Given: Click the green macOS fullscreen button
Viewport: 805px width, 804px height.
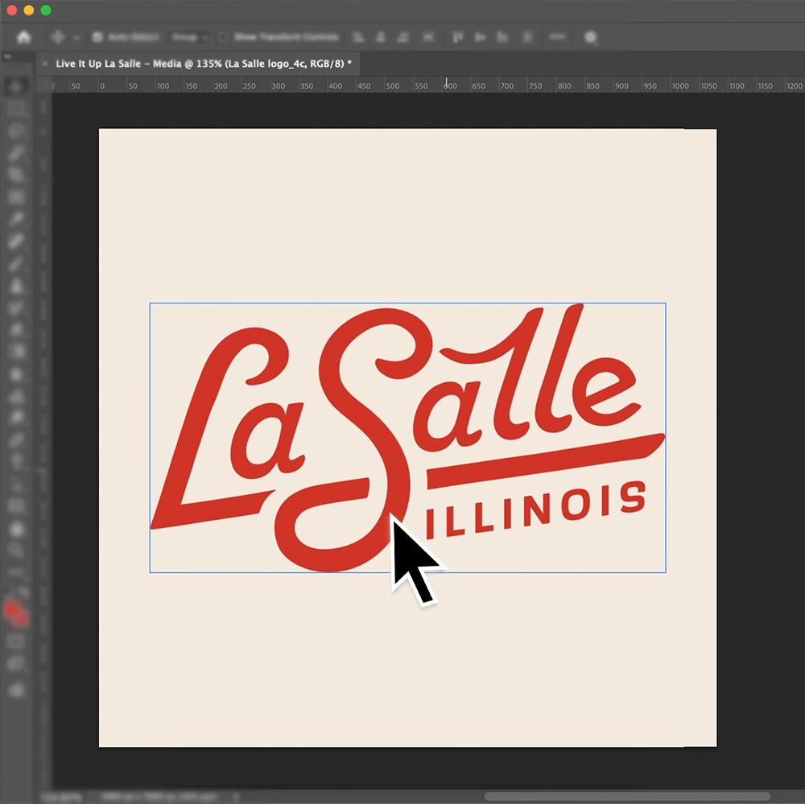Looking at the screenshot, I should 46,10.
